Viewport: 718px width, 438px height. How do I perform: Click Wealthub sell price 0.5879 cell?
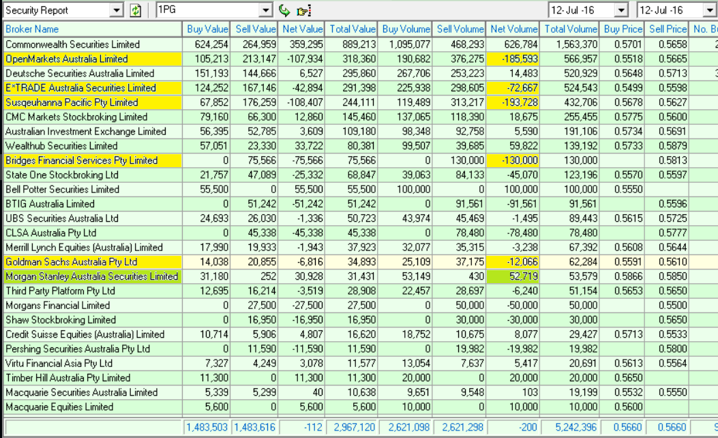coord(667,146)
